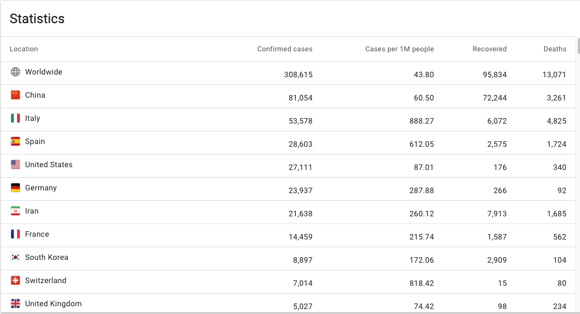Select the Switzerland country name
Screen dimensions: 580x314
[45, 280]
